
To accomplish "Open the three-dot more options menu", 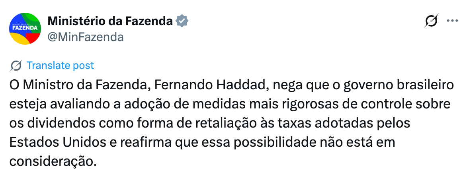I will pos(453,21).
